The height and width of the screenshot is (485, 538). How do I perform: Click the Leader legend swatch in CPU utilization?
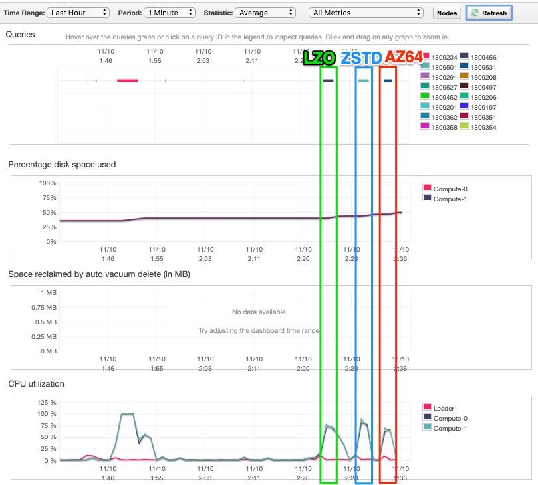(x=428, y=408)
